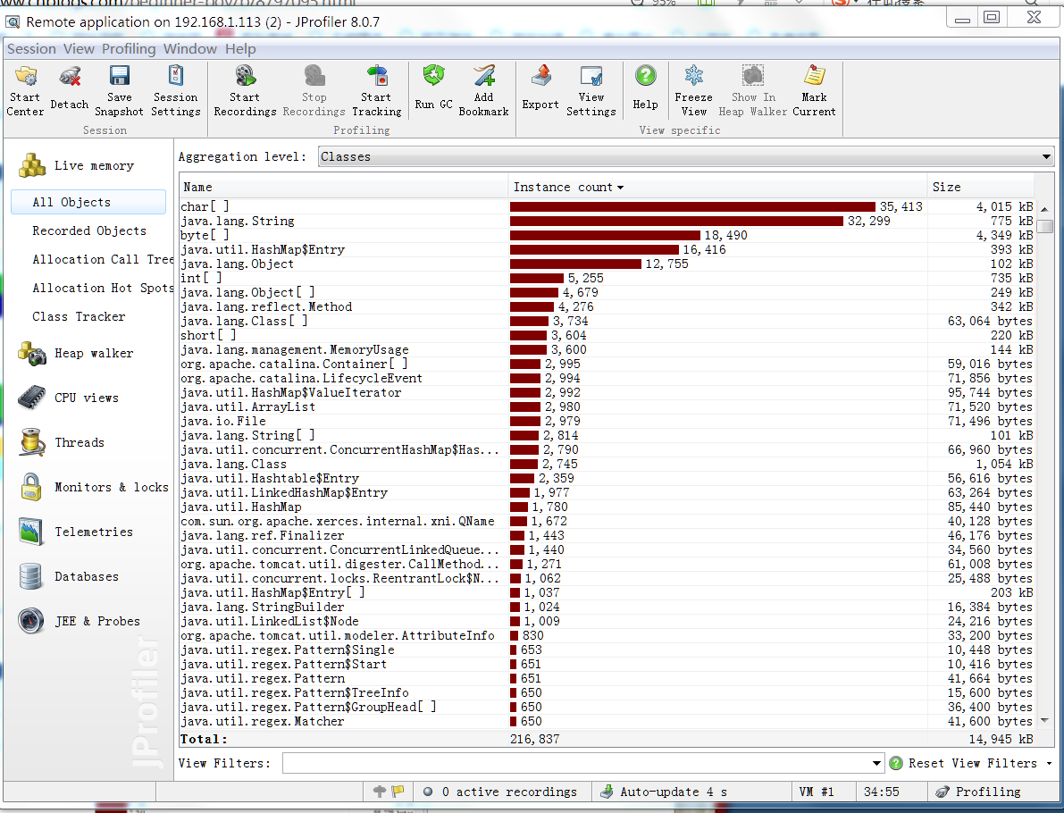Select the java.lang.String row
This screenshot has height=813, width=1064.
607,221
